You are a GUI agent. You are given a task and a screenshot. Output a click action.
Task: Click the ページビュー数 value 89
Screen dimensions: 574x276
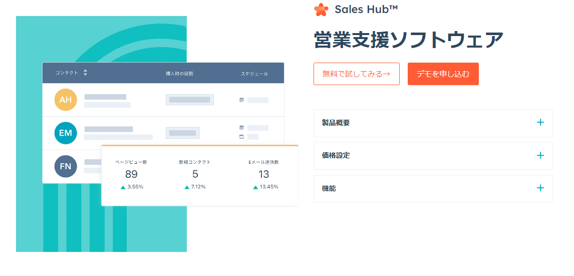pyautogui.click(x=131, y=174)
